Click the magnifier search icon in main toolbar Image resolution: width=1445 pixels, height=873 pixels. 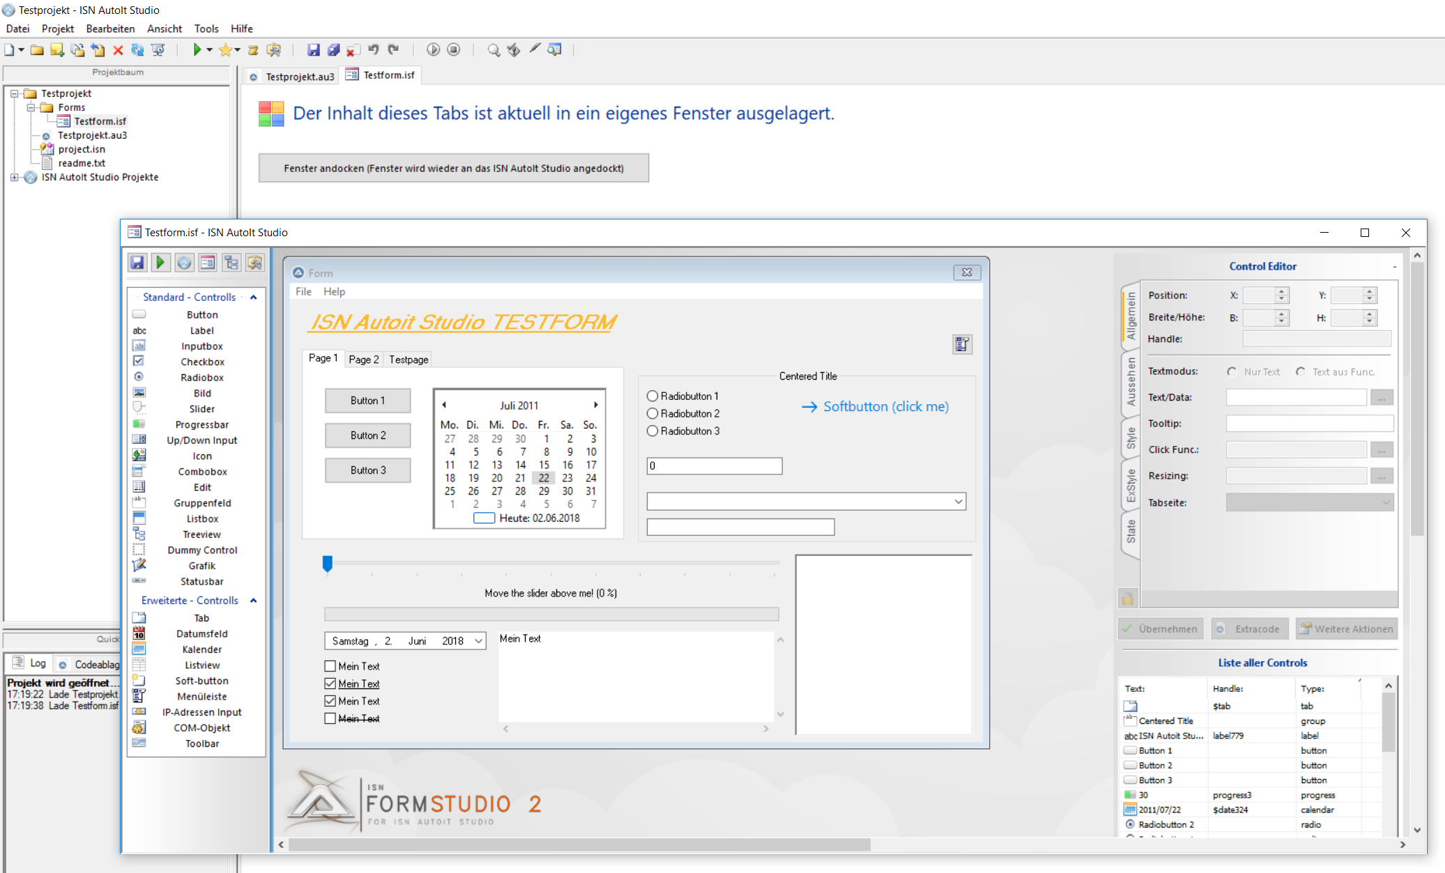[494, 49]
